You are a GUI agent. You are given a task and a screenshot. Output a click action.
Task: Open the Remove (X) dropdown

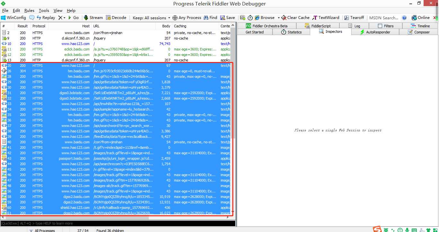click(62, 18)
